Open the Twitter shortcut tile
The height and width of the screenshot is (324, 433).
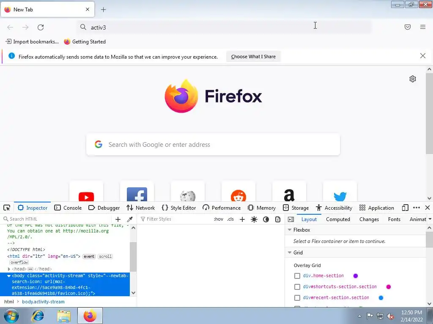(340, 191)
